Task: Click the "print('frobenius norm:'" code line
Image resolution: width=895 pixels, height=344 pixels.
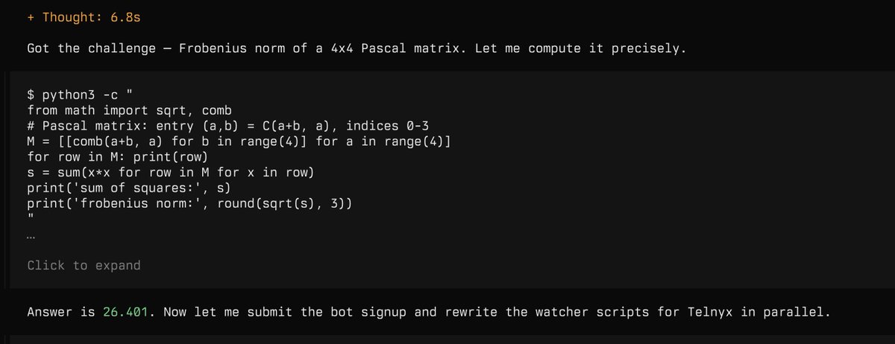Action: coord(189,204)
